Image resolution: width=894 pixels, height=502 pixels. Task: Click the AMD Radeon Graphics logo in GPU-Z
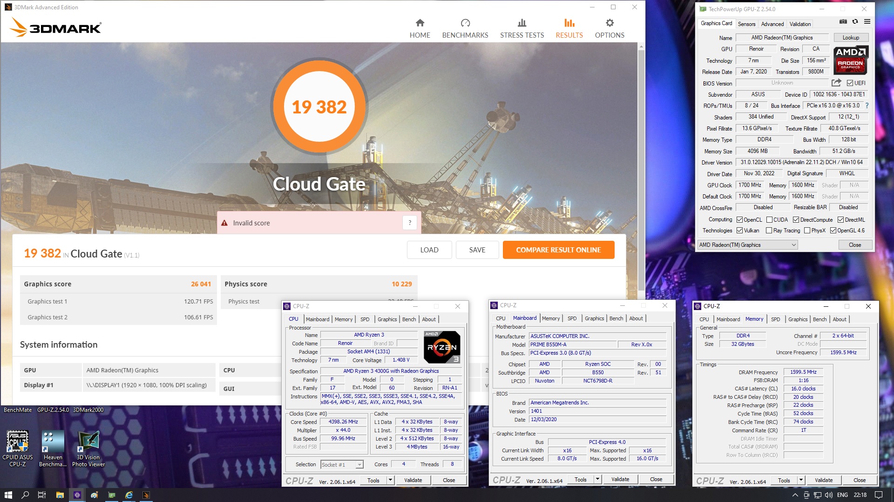[851, 60]
